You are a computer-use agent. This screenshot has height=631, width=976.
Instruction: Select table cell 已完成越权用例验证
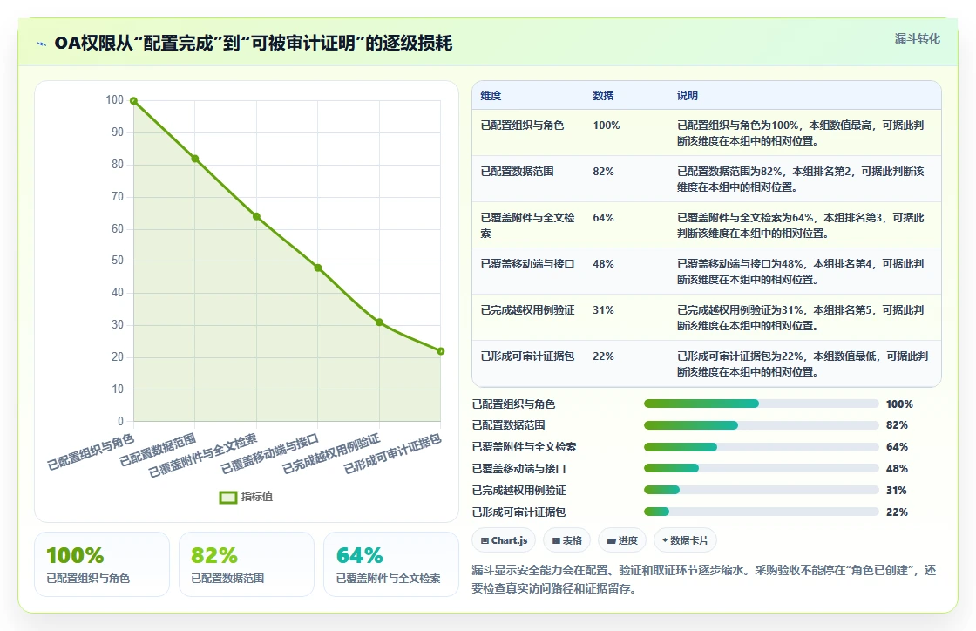click(x=528, y=310)
